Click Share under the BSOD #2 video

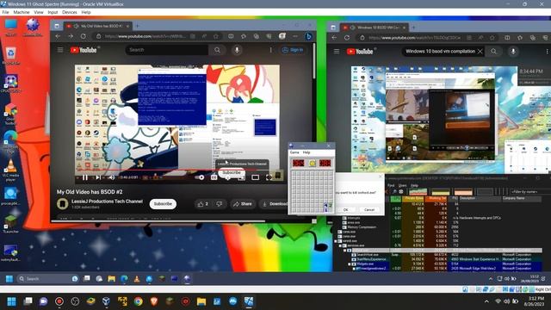[243, 204]
